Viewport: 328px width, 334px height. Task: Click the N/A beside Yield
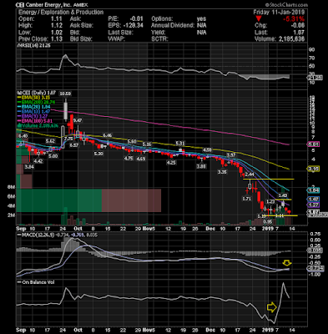[201, 33]
